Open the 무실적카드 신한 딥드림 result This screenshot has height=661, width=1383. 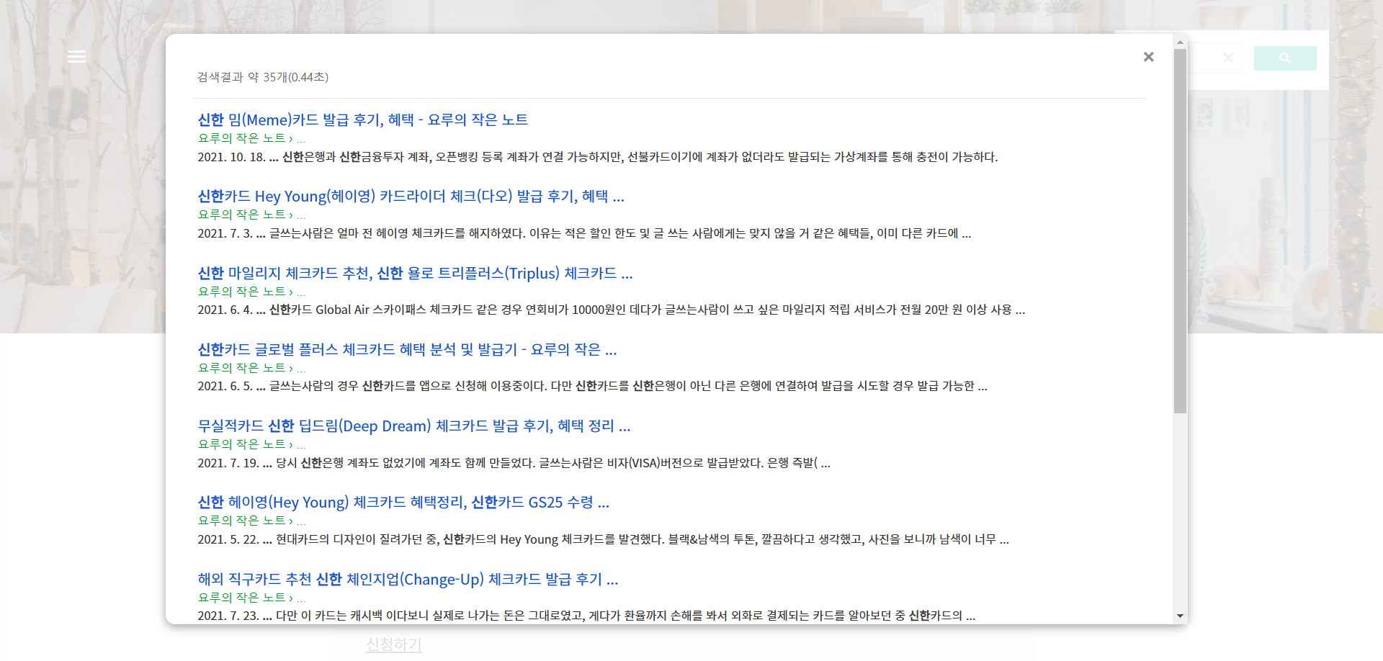pos(413,426)
